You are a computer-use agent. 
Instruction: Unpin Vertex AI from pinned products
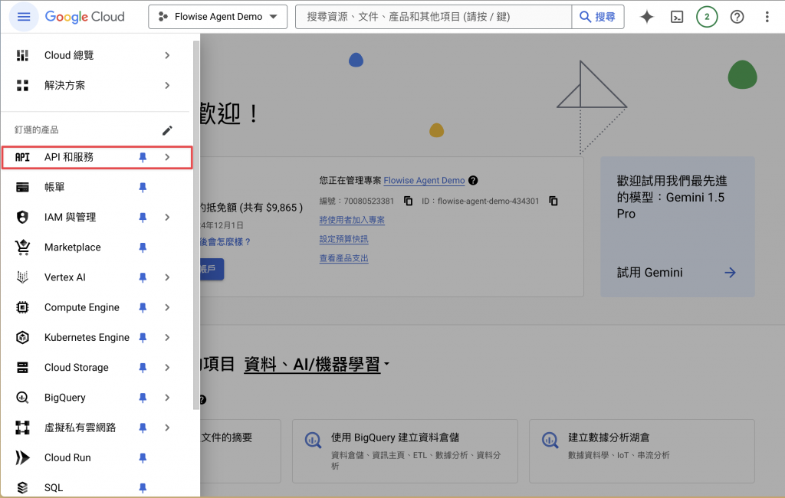click(x=143, y=277)
